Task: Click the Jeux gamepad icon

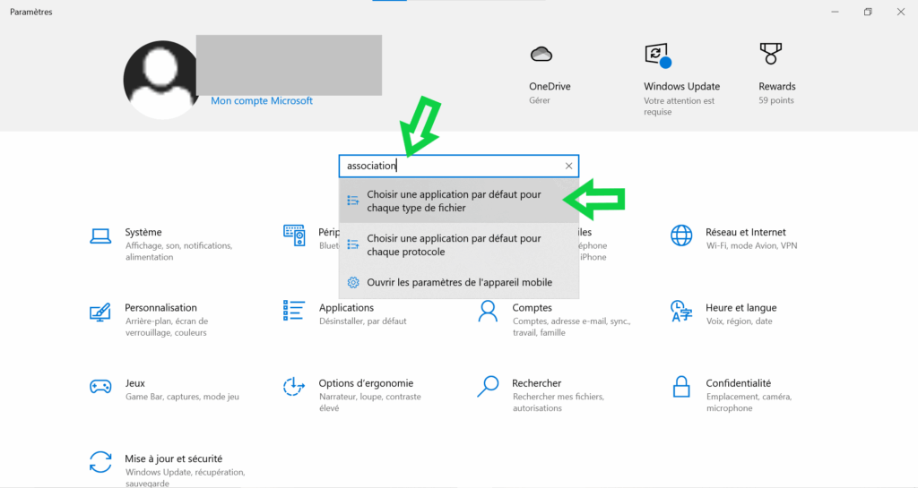Action: pos(100,387)
